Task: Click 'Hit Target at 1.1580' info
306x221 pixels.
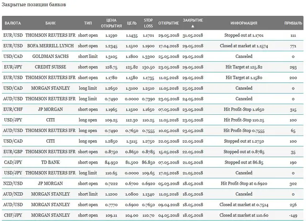Action: click(x=244, y=77)
